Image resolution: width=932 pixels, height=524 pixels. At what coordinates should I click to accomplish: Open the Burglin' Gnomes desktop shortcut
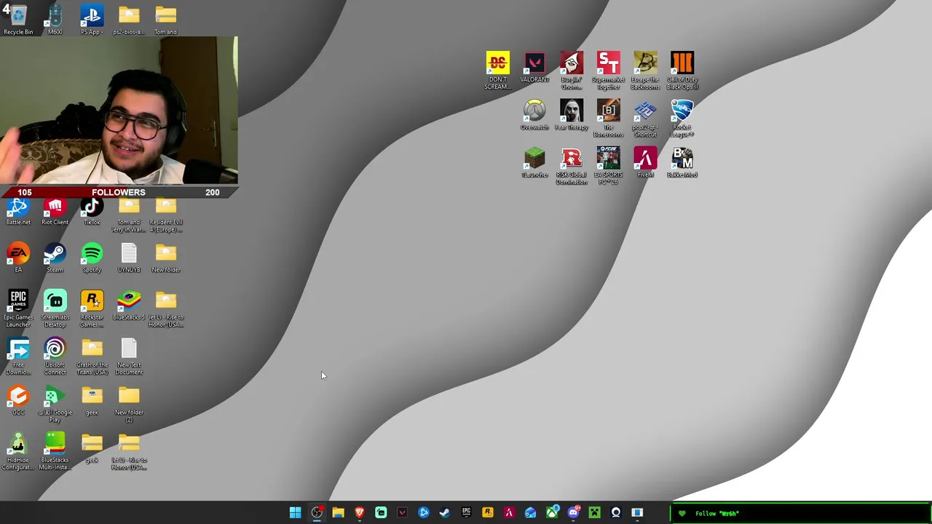[572, 71]
